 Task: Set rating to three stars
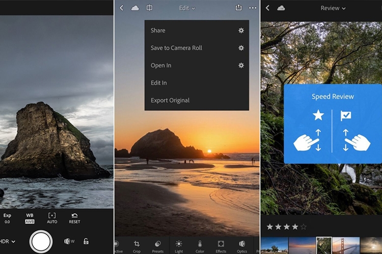tap(287, 227)
